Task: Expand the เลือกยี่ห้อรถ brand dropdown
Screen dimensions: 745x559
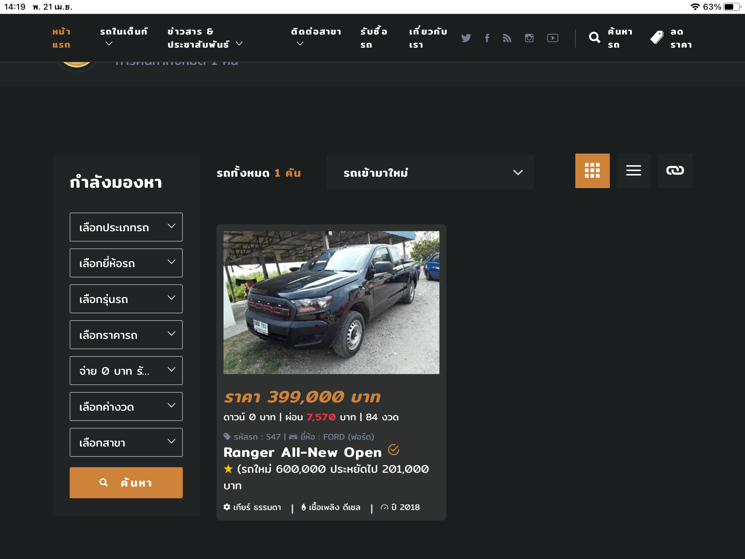Action: (x=126, y=263)
